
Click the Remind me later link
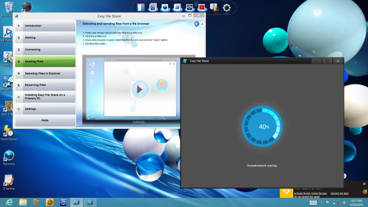pos(339,193)
